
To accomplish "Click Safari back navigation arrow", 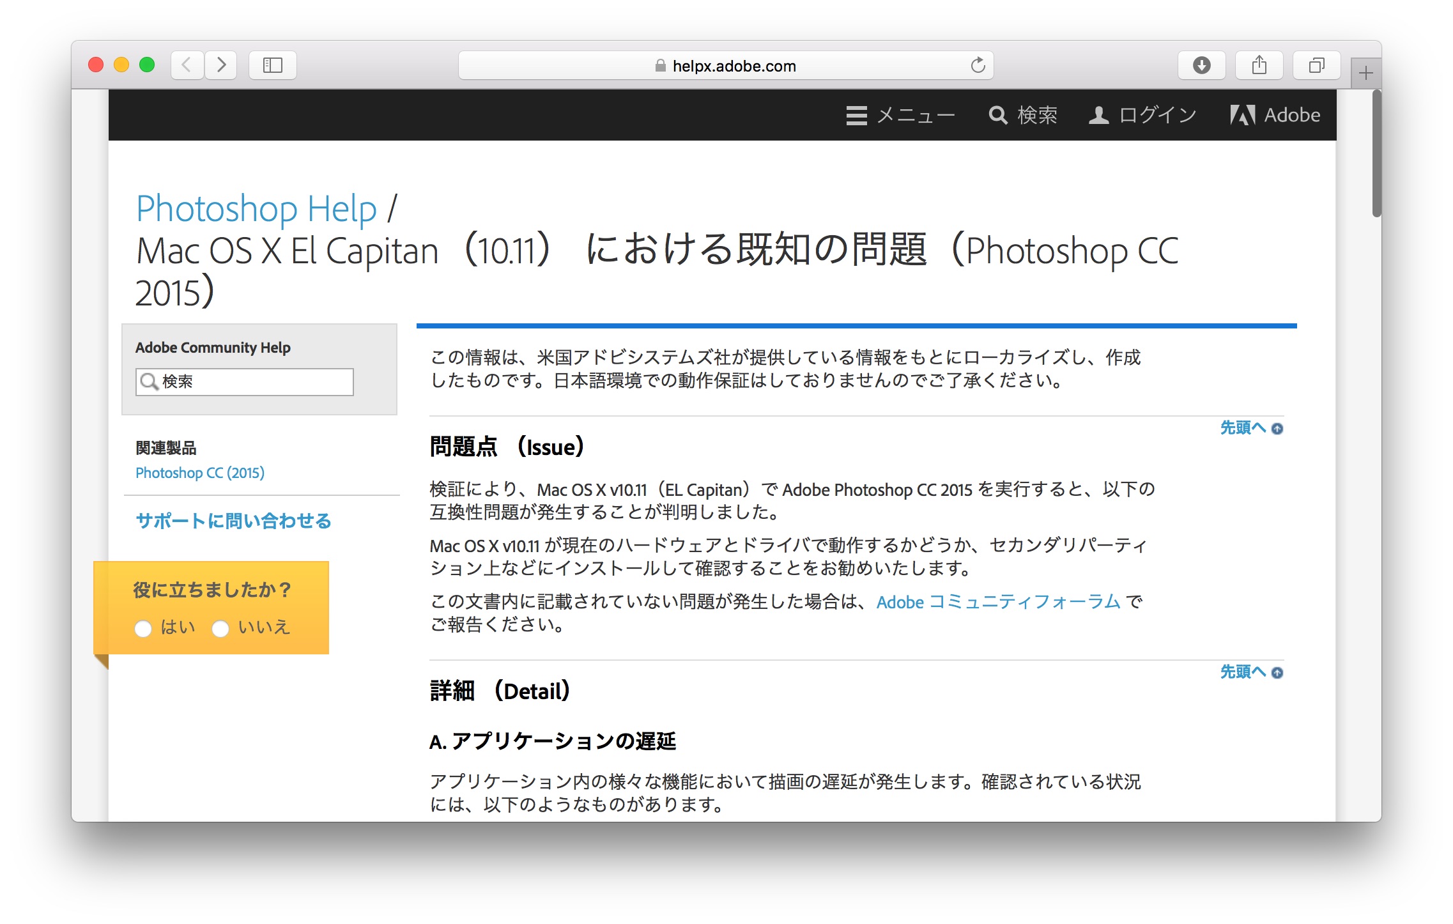I will [187, 65].
